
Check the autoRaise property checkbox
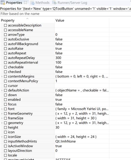(x=6, y=49)
